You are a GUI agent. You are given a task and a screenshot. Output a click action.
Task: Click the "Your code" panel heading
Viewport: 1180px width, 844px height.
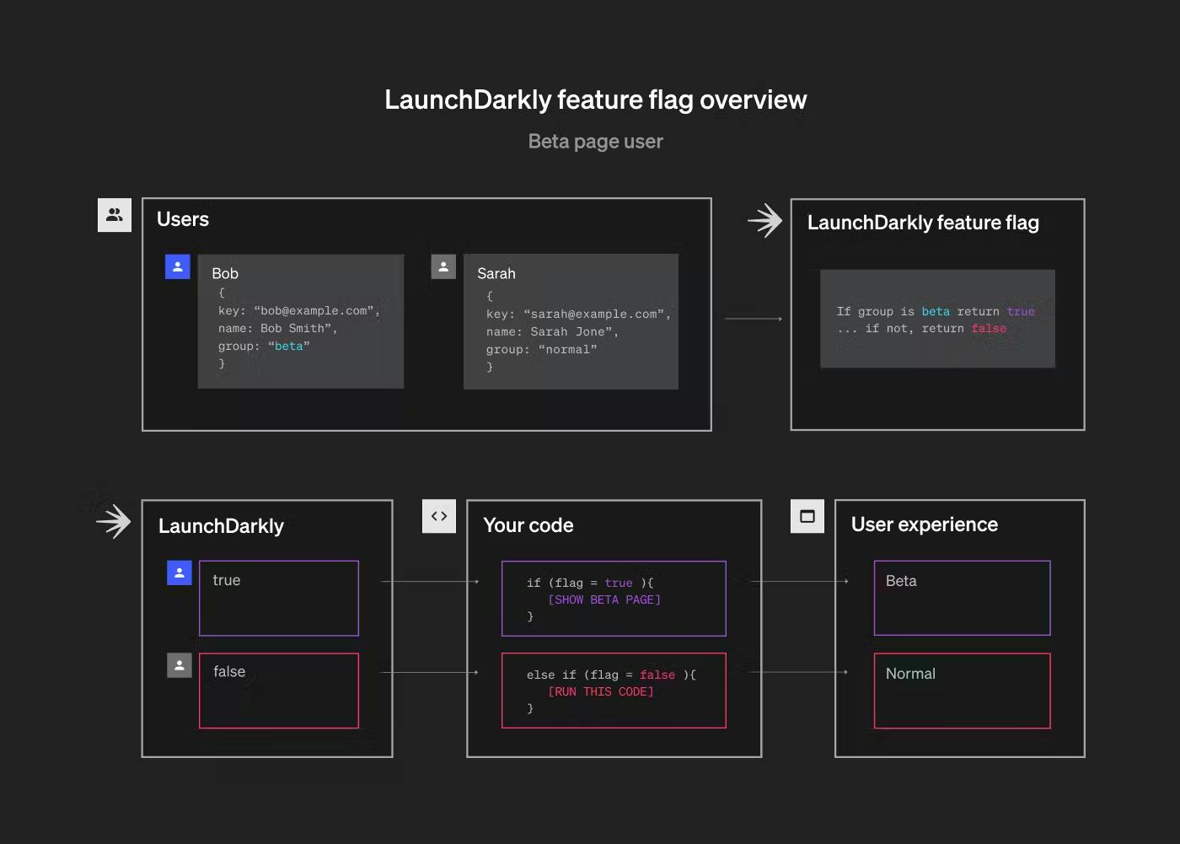tap(528, 525)
